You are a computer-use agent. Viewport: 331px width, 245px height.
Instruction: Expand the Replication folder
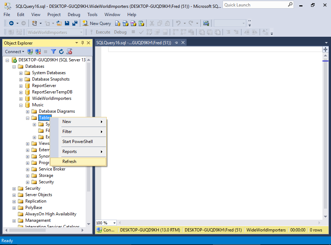tap(14, 201)
